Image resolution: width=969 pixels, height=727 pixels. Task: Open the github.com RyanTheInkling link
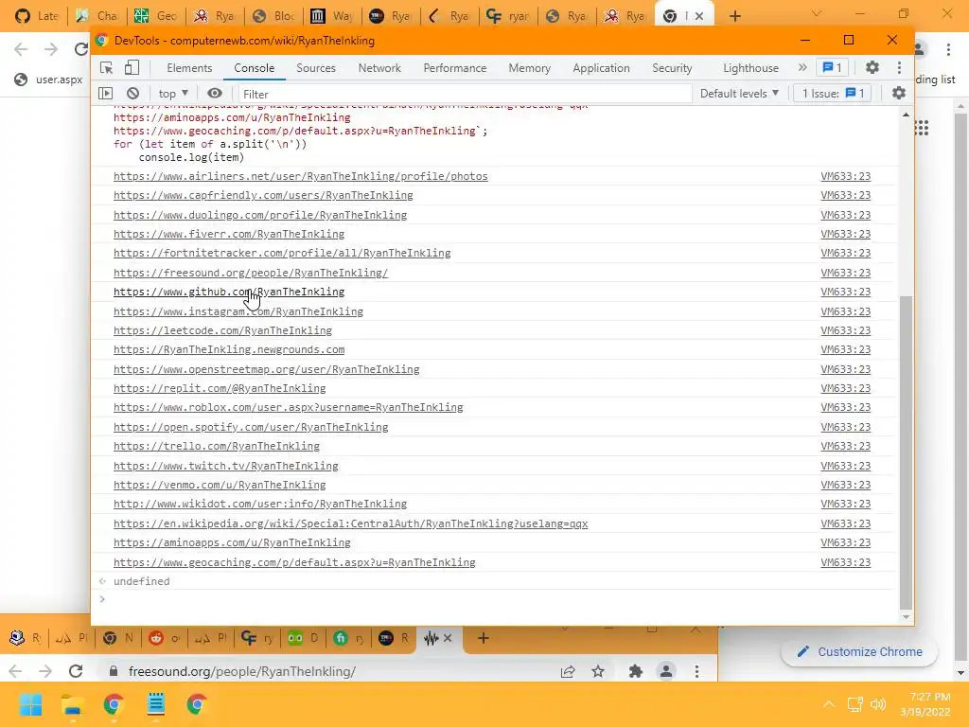point(229,292)
